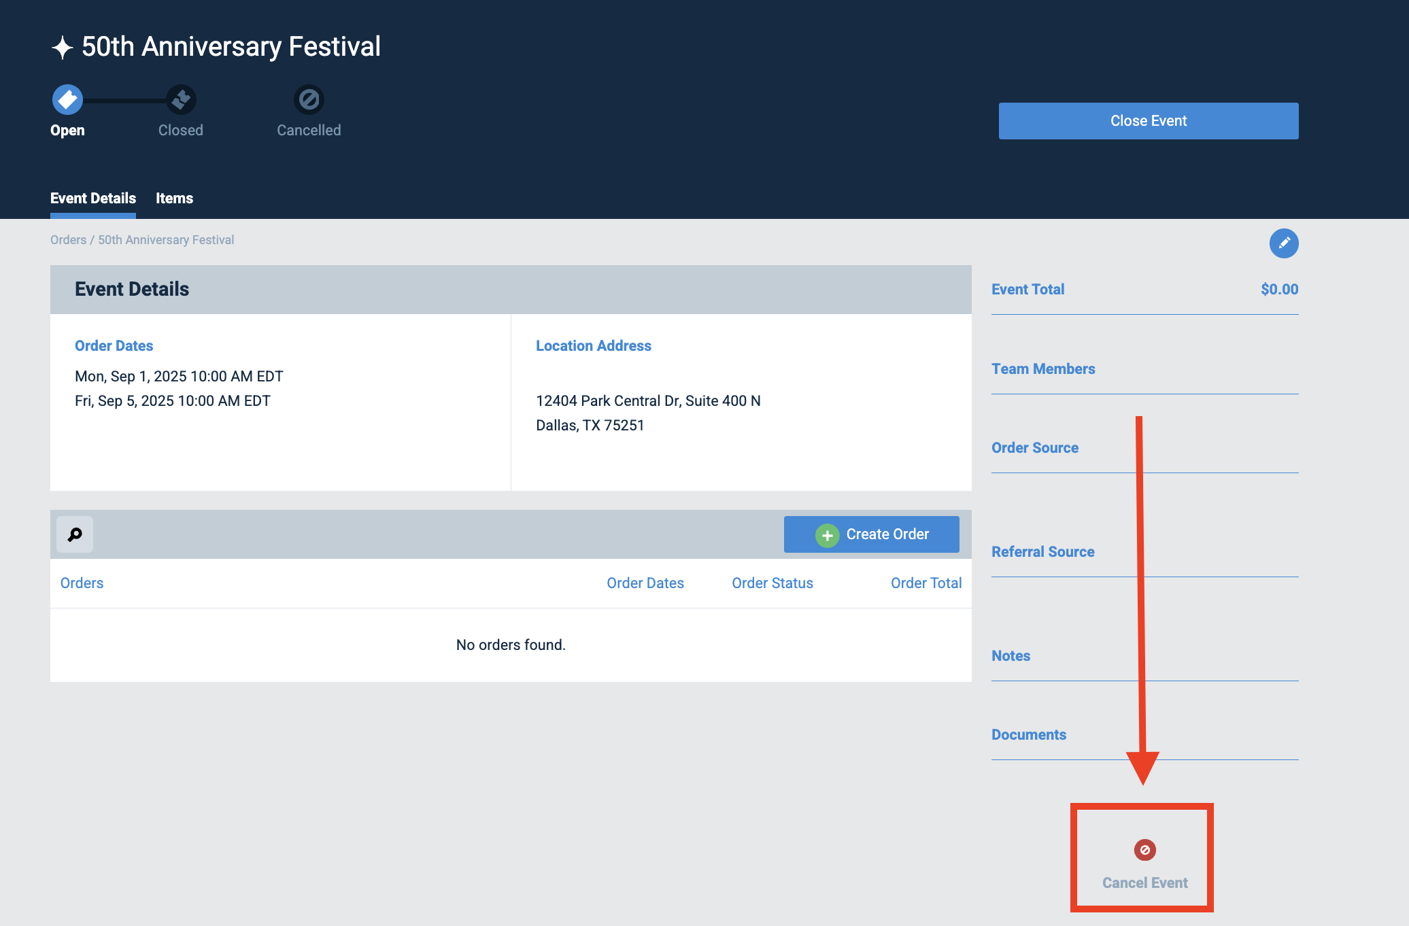Click the Fri, Sep 5, 2025 end date
The width and height of the screenshot is (1409, 926).
coord(173,401)
